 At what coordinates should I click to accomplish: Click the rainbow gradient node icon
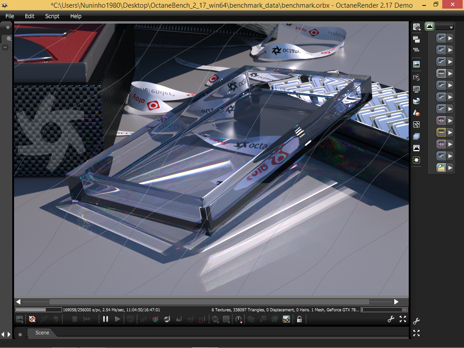[x=441, y=168]
